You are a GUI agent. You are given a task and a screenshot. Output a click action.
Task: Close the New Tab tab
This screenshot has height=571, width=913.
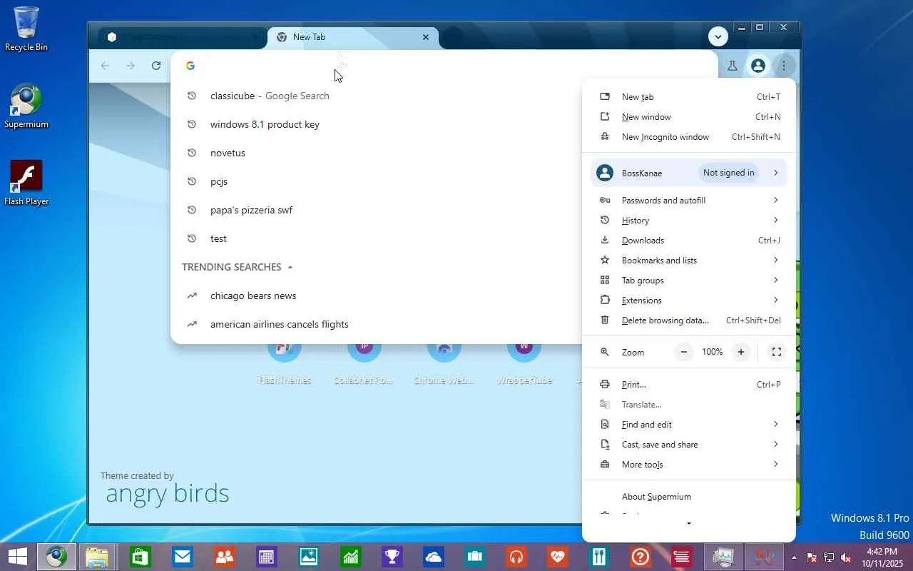click(x=426, y=37)
